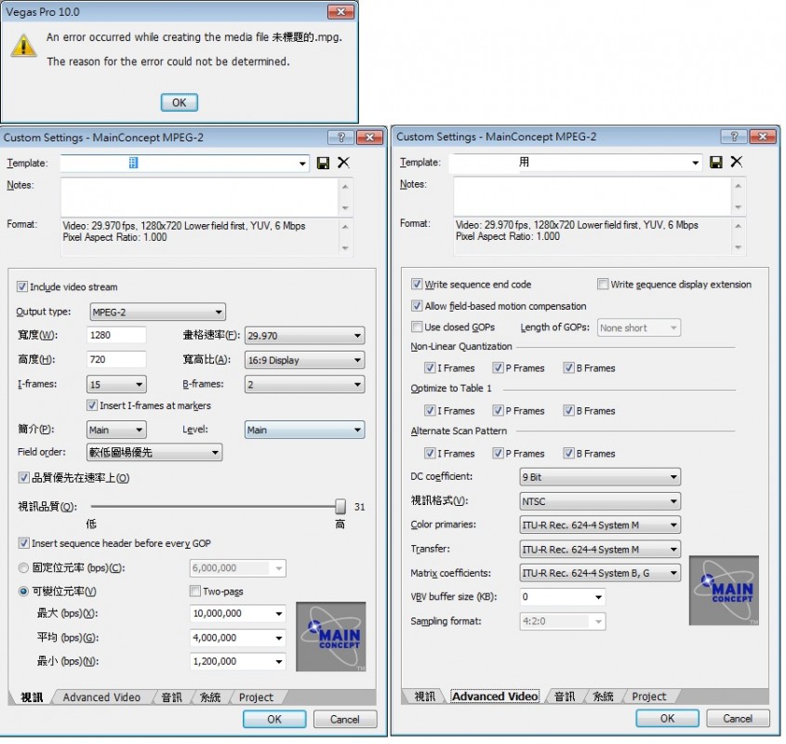The height and width of the screenshot is (744, 786).
Task: Dismiss the media file error with OK
Action: (179, 102)
